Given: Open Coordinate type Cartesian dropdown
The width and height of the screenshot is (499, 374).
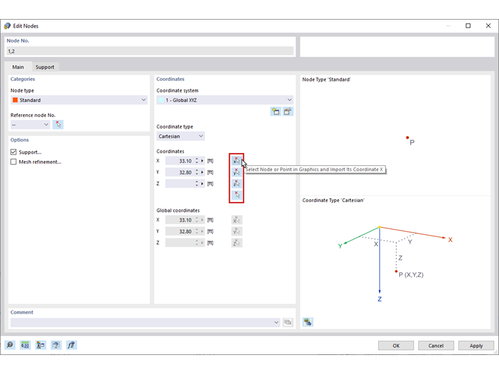Looking at the screenshot, I should click(181, 136).
